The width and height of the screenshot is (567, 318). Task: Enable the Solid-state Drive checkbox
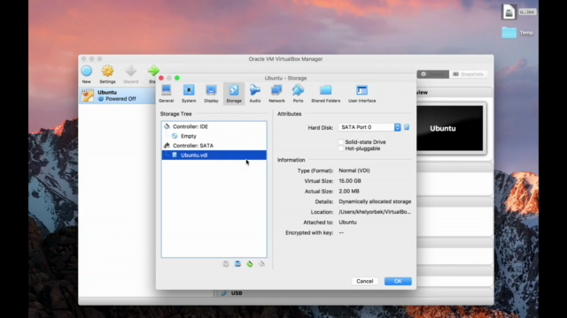pos(340,142)
